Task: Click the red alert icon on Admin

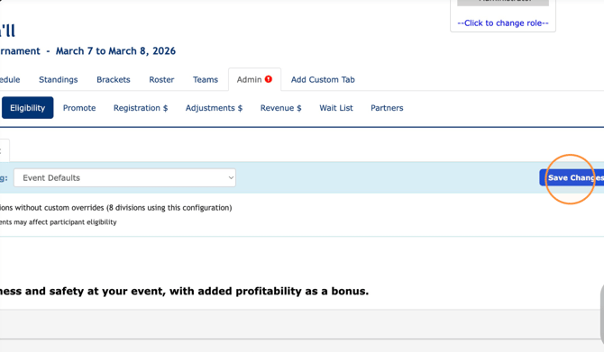Action: coord(269,79)
